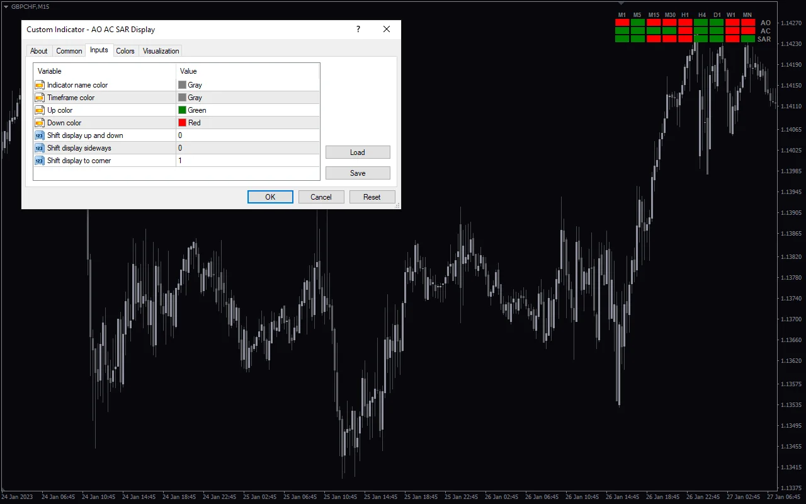Click the green Up color swatch
This screenshot has width=806, height=504.
click(183, 110)
